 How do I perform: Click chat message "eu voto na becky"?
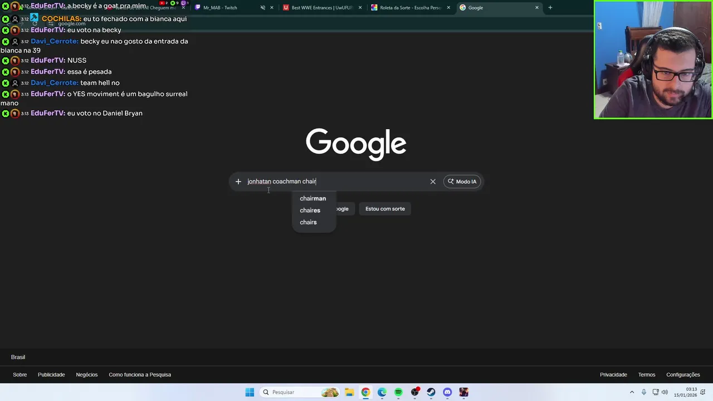(x=94, y=30)
